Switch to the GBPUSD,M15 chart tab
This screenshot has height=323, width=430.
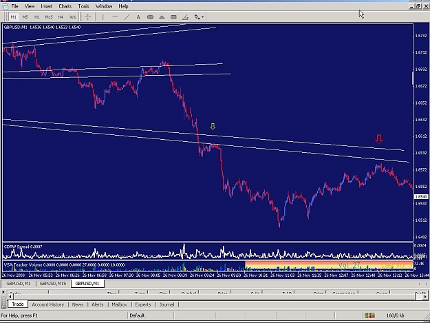tap(53, 284)
